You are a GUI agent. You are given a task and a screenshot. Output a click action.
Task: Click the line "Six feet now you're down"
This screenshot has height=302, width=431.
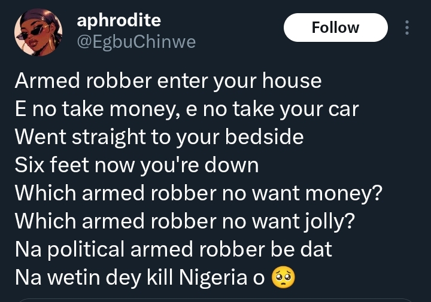136,165
